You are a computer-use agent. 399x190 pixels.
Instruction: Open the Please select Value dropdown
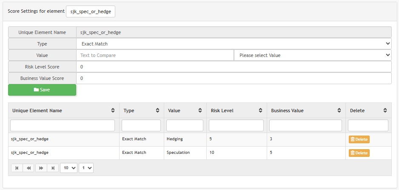pos(312,55)
